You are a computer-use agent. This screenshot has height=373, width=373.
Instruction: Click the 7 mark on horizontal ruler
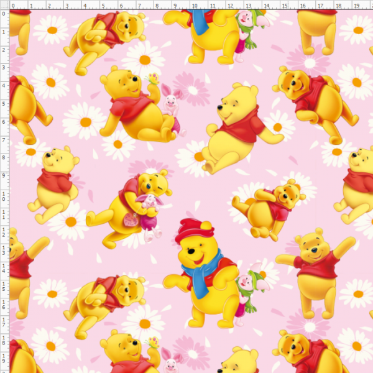139,6
